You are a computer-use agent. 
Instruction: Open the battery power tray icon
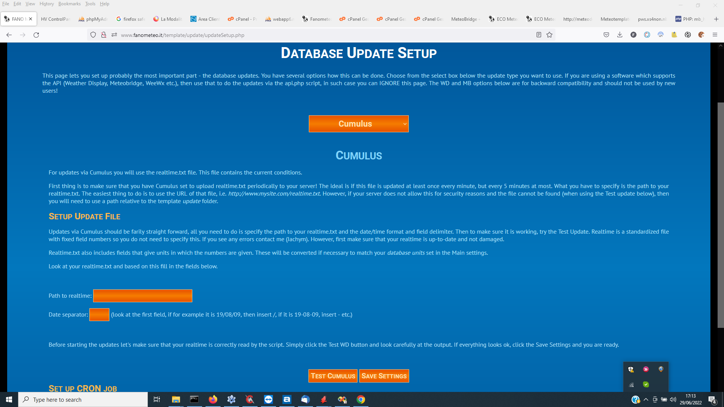664,399
